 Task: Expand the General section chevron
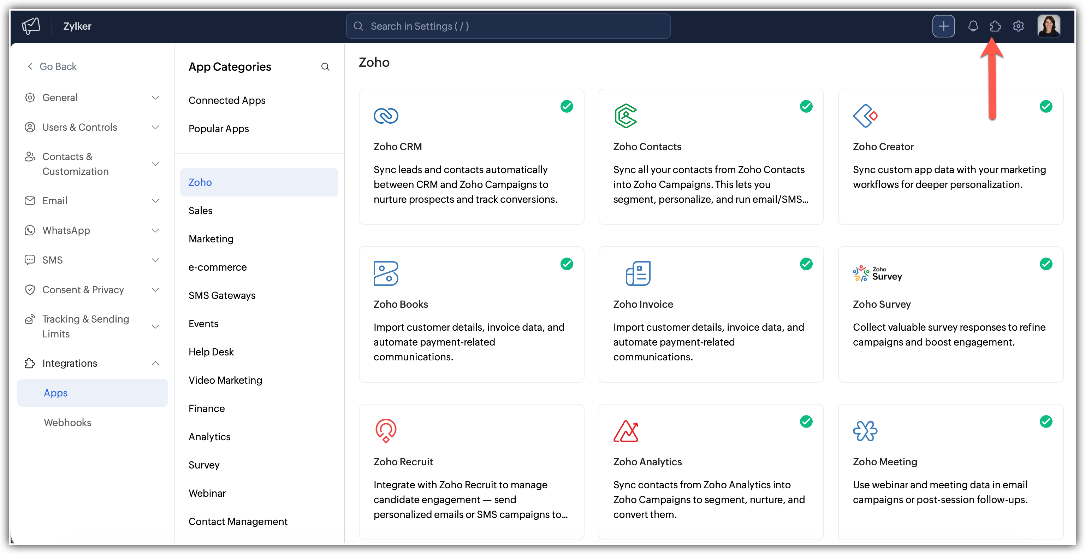[155, 97]
